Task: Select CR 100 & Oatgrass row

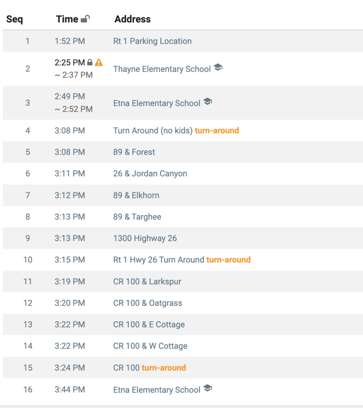Action: tap(183, 303)
